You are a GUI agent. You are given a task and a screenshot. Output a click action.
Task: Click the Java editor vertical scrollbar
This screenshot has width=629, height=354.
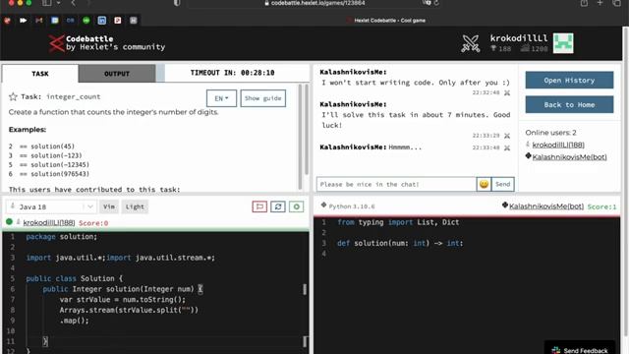coord(305,289)
